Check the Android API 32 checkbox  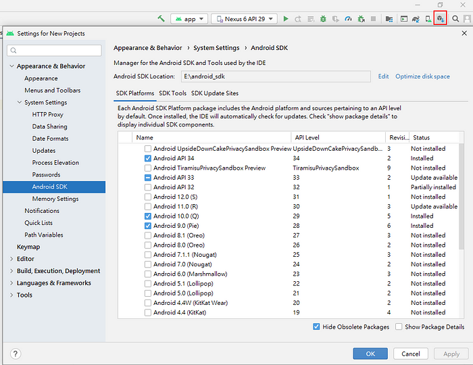[x=148, y=187]
